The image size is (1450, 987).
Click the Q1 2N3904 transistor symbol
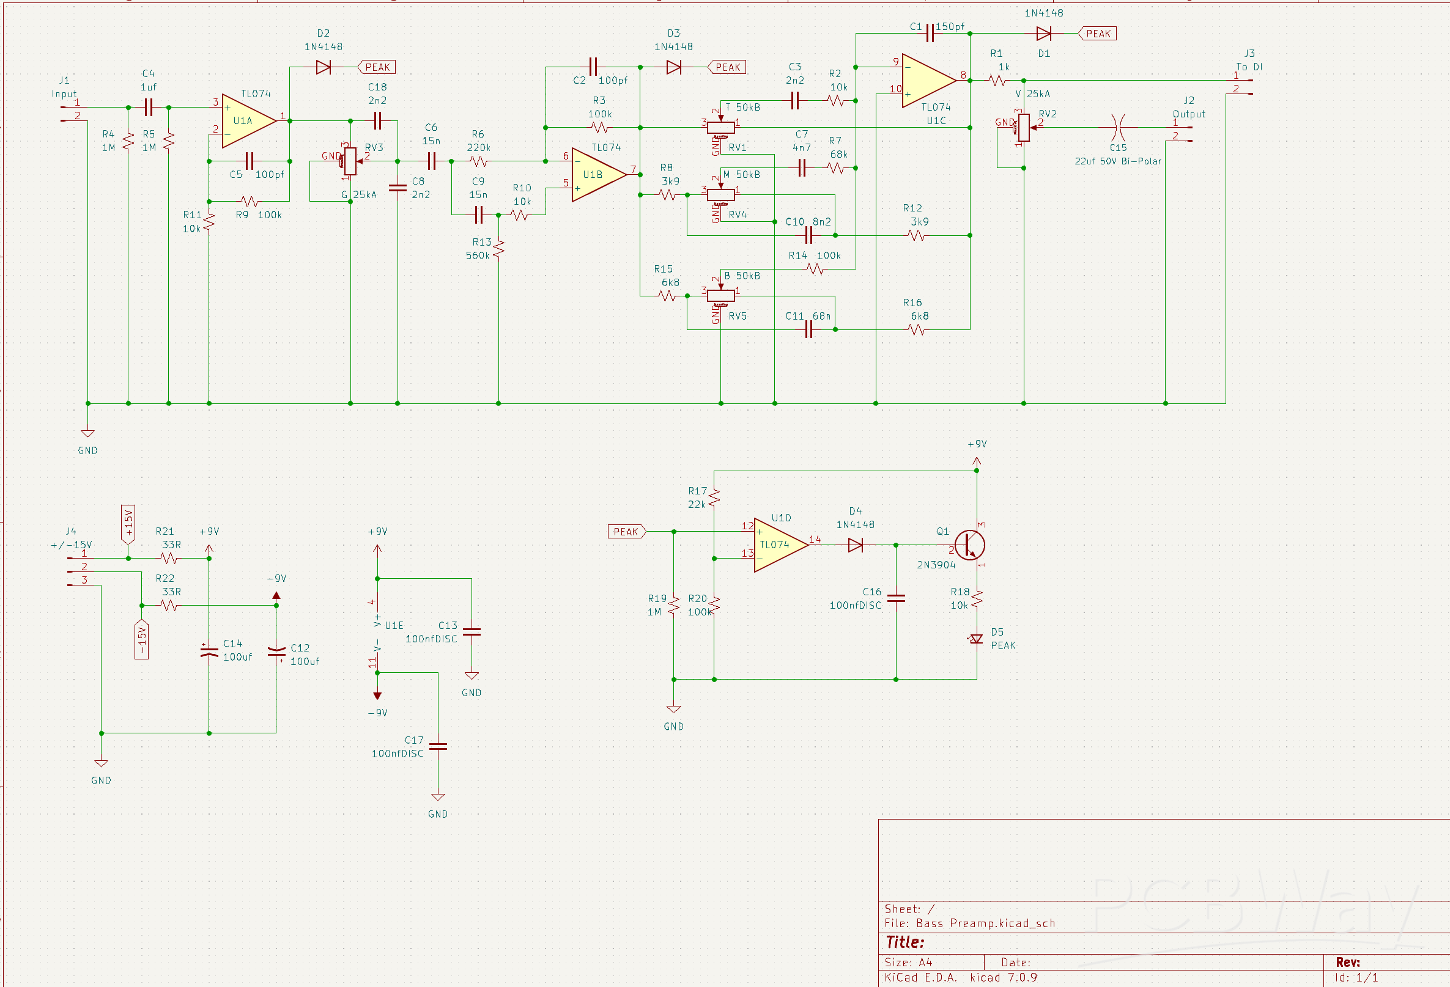point(969,545)
